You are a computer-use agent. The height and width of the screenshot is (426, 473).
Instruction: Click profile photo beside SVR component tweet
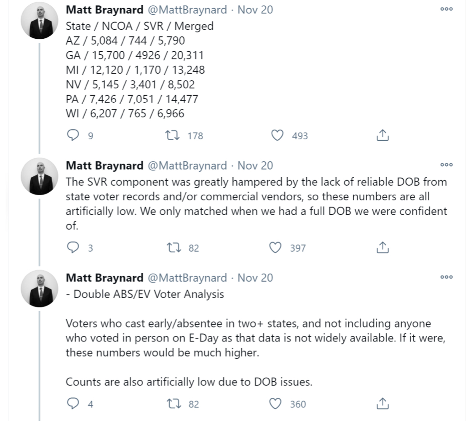click(x=40, y=176)
